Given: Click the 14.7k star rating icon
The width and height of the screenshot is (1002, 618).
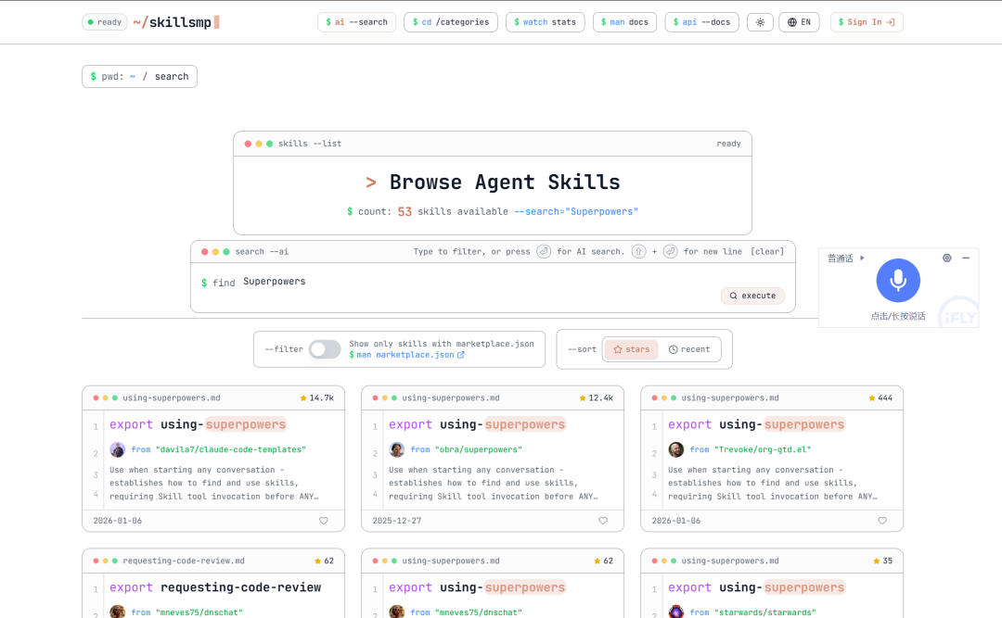Looking at the screenshot, I should [x=302, y=397].
